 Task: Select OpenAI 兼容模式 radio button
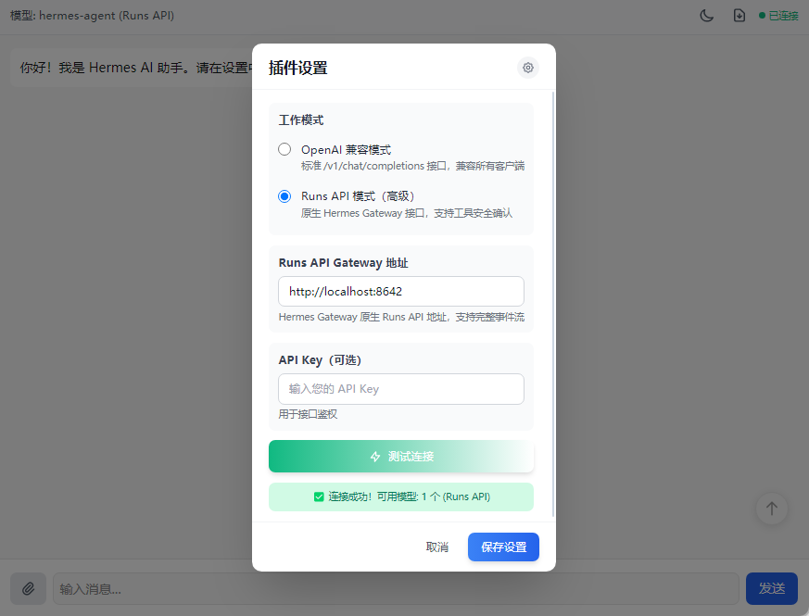pyautogui.click(x=284, y=149)
